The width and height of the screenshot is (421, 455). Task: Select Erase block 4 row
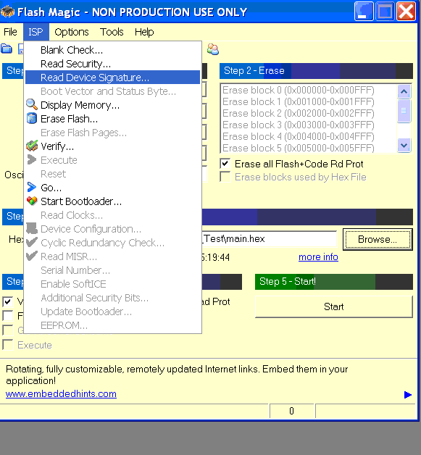(x=309, y=136)
